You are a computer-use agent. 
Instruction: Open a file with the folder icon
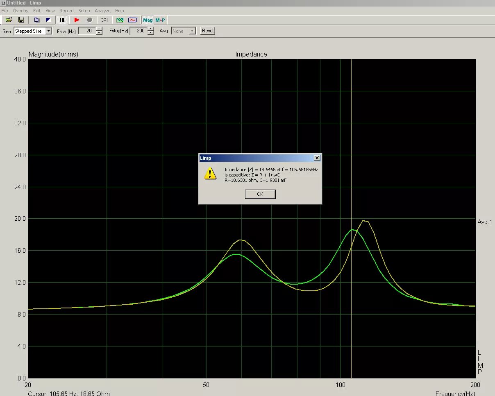pyautogui.click(x=9, y=20)
